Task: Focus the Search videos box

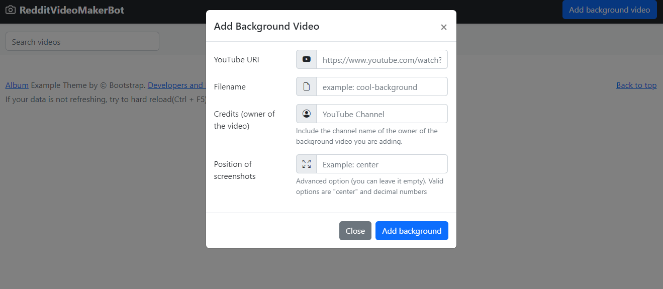Action: pos(82,41)
